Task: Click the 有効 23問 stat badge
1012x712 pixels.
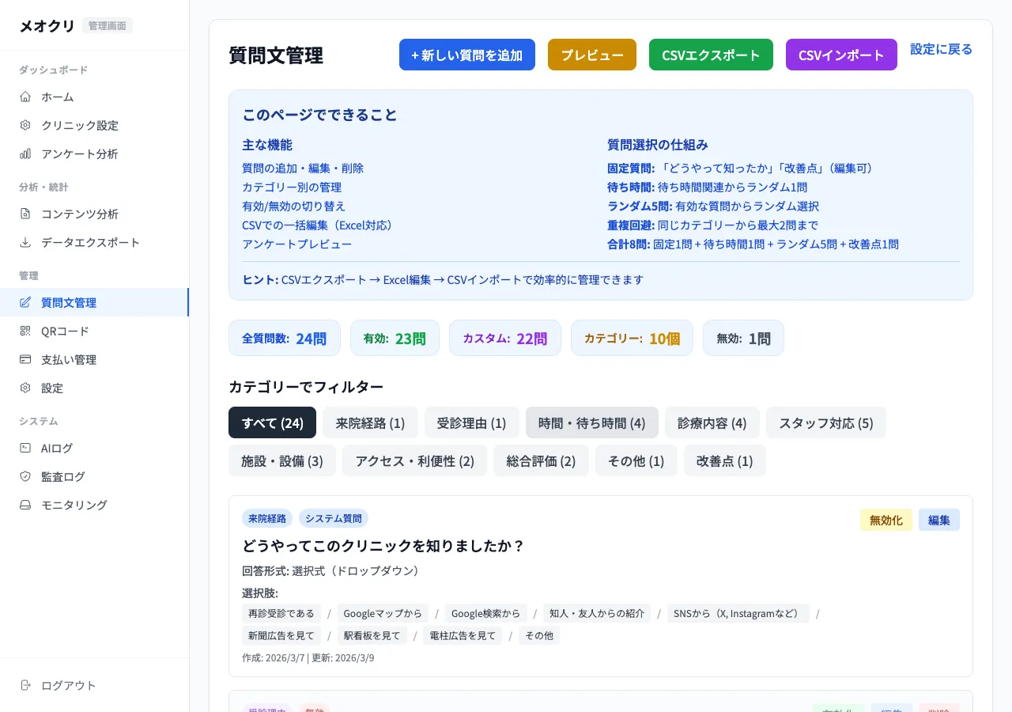Action: click(395, 338)
